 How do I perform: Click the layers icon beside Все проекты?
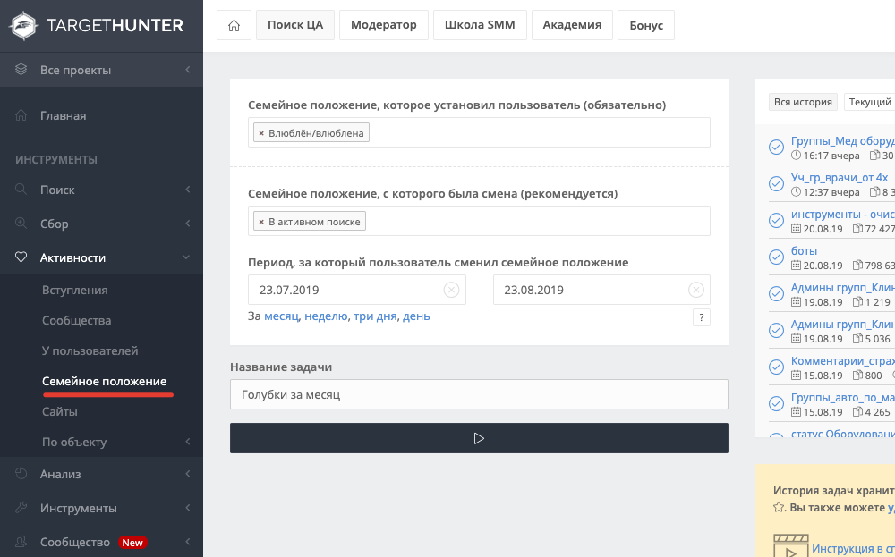pos(21,70)
